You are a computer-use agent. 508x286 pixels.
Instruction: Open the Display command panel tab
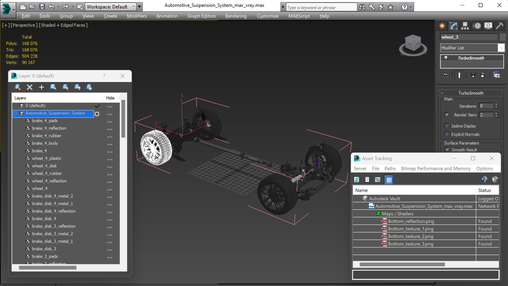pyautogui.click(x=488, y=26)
